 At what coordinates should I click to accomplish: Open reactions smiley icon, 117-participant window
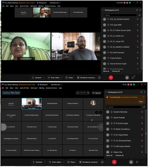102,162
